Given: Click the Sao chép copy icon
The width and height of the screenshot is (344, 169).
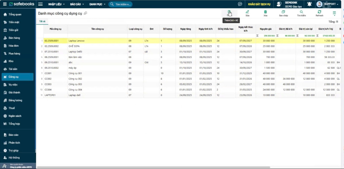Looking at the screenshot, I should coord(283,13).
